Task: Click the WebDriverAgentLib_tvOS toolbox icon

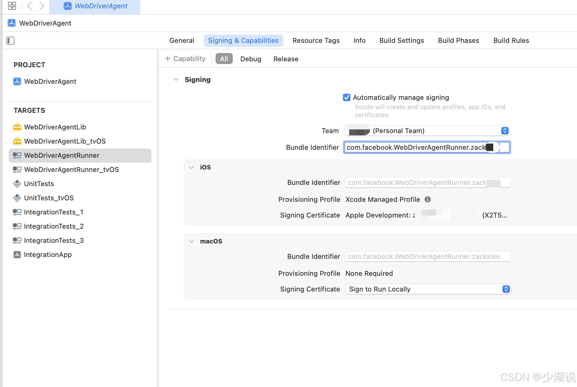Action: click(17, 141)
